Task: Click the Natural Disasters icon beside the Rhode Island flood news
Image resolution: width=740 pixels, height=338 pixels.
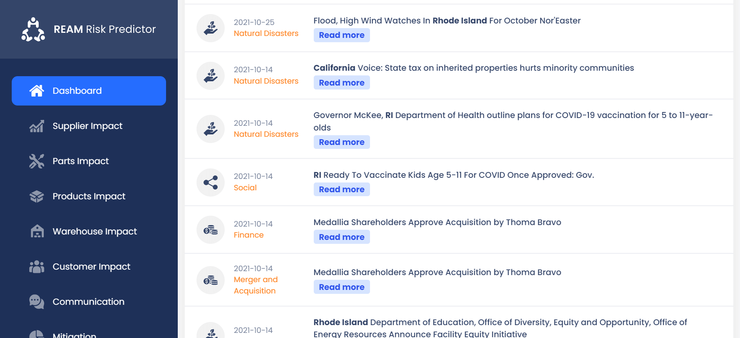Action: pos(211,28)
